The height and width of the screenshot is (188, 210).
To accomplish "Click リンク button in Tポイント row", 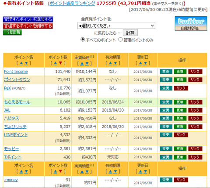I will pyautogui.click(x=195, y=157).
